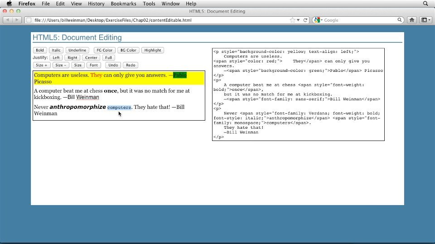The height and width of the screenshot is (244, 435).
Task: Click the FG Color button
Action: 105,50
